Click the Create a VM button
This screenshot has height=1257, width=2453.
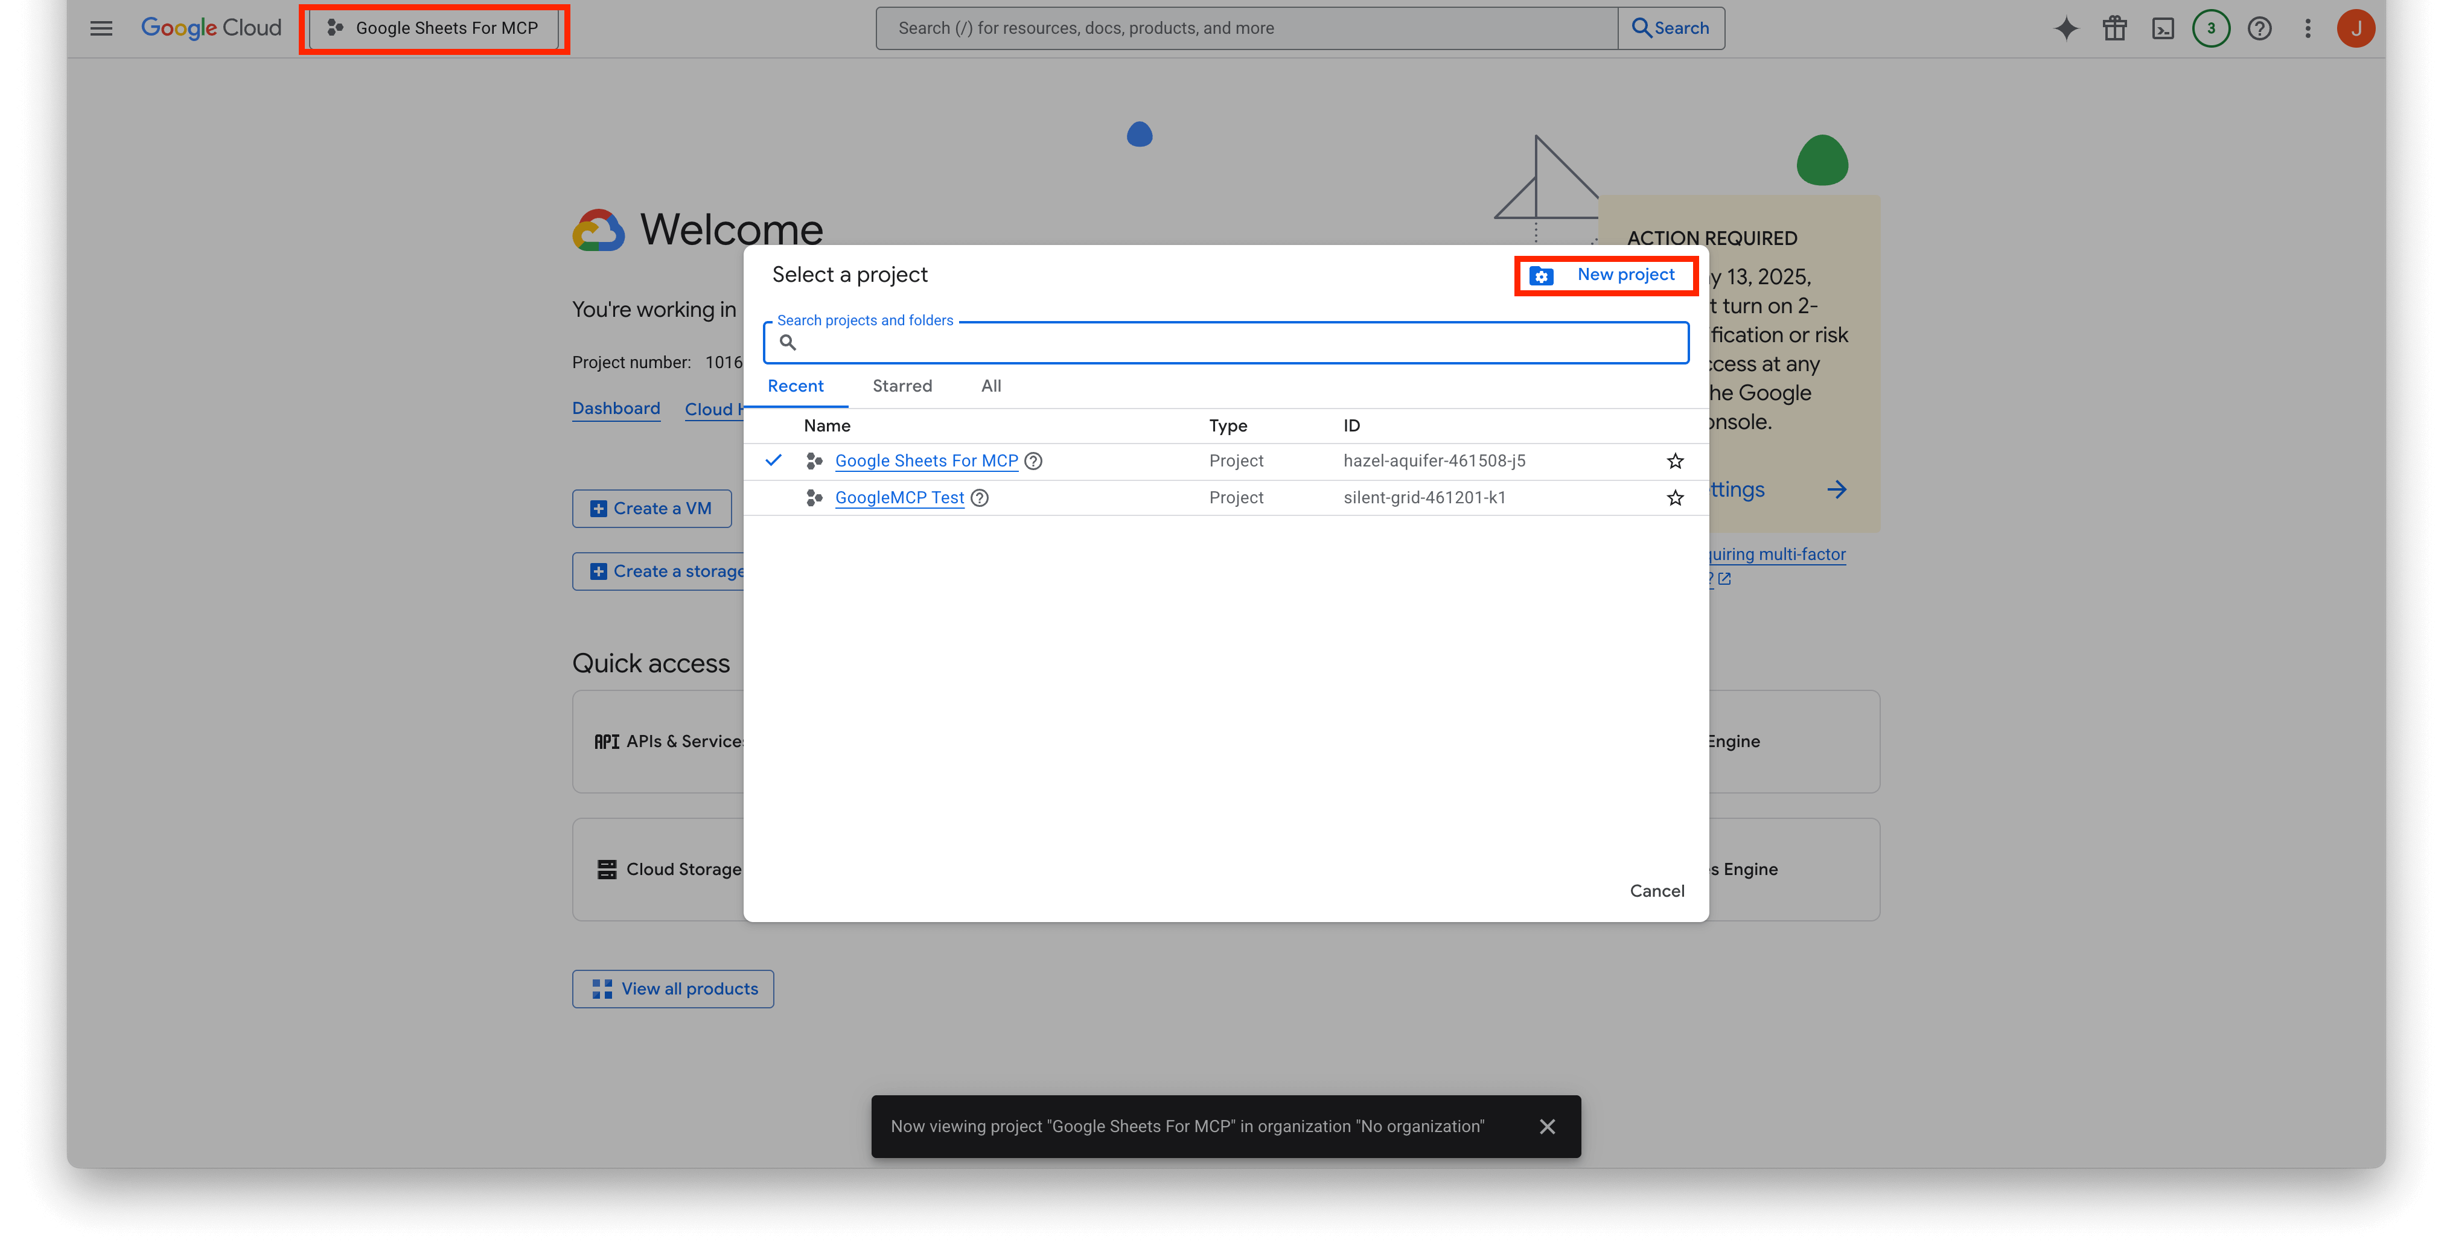point(651,509)
